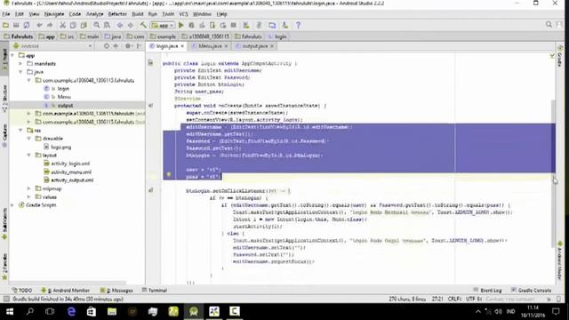Click the intention lightbulb in gutter

coord(169,174)
